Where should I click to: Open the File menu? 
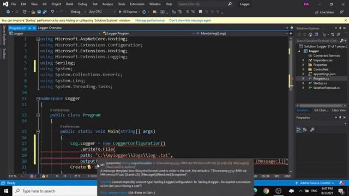pos(13,4)
